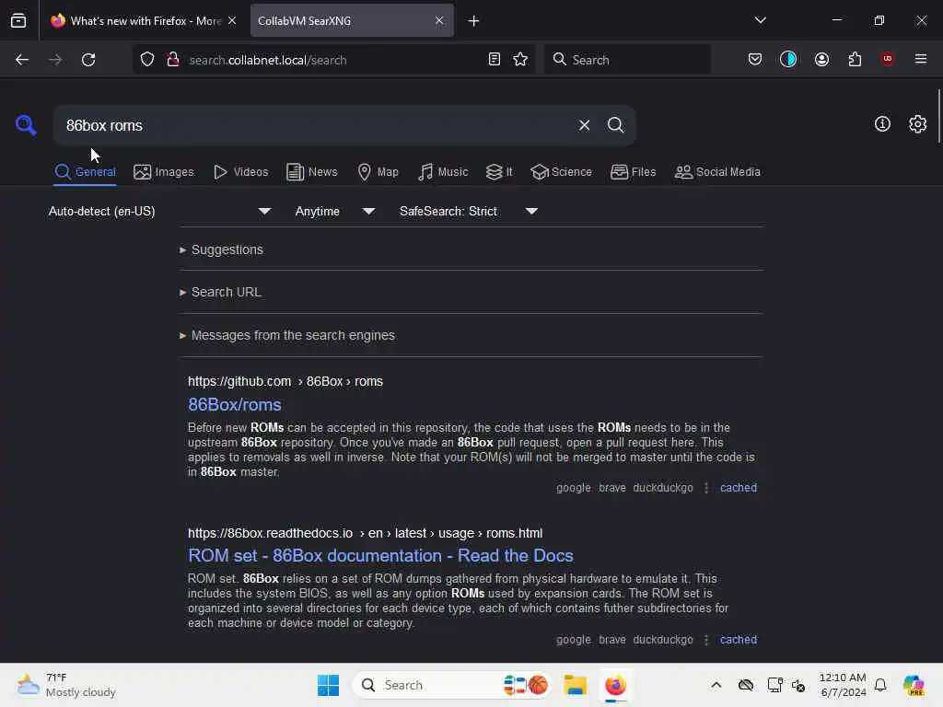Select the Music search category
This screenshot has width=943, height=707.
coord(443,172)
